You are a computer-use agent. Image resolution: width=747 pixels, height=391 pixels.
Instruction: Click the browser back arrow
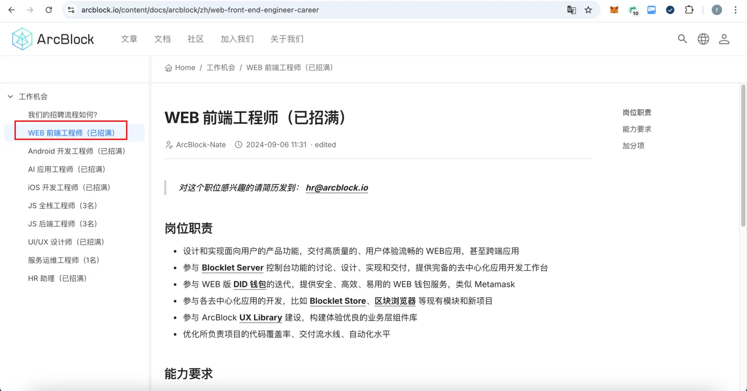pyautogui.click(x=12, y=10)
